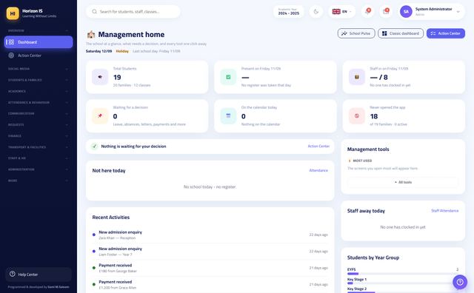474x293 pixels.
Task: Expand the More sidebar section
Action: pos(39,181)
